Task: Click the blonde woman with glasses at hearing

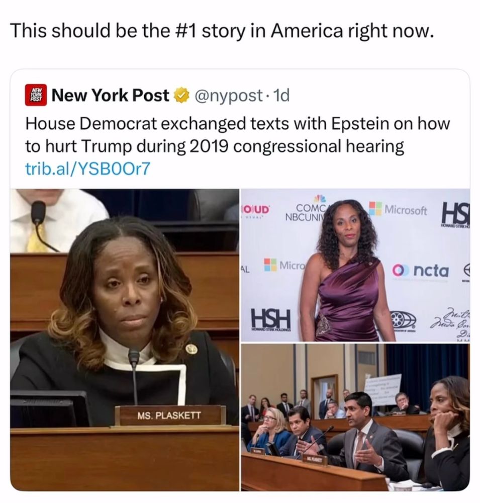Action: 271,427
